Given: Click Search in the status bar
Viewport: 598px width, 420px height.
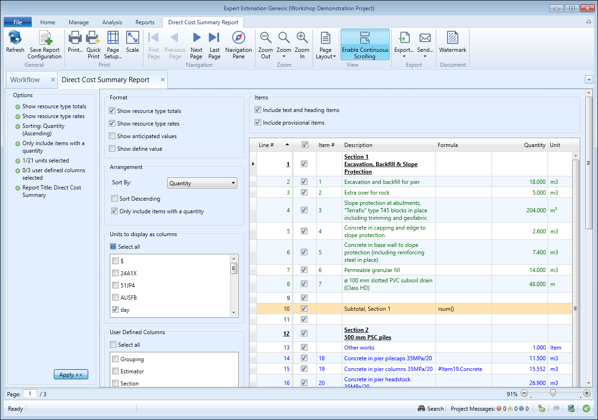Looking at the screenshot, I should tap(431, 409).
